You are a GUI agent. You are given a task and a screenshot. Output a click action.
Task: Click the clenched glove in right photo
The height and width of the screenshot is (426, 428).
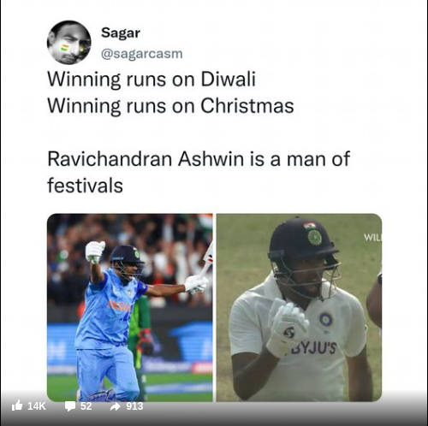pos(288,328)
